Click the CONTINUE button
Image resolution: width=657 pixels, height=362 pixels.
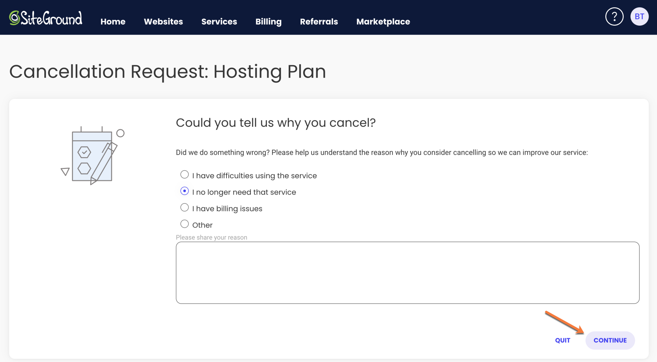610,340
